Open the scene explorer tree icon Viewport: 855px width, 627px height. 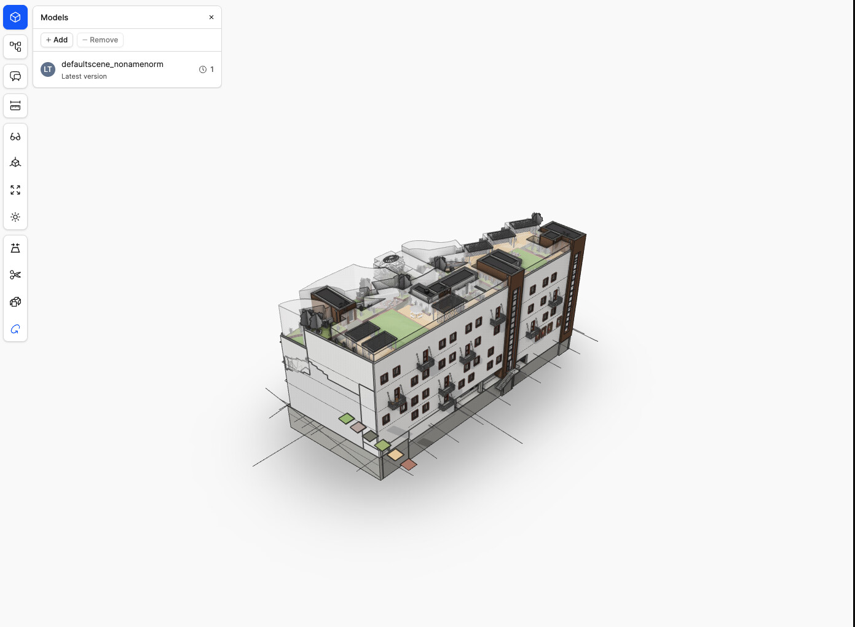(x=15, y=47)
